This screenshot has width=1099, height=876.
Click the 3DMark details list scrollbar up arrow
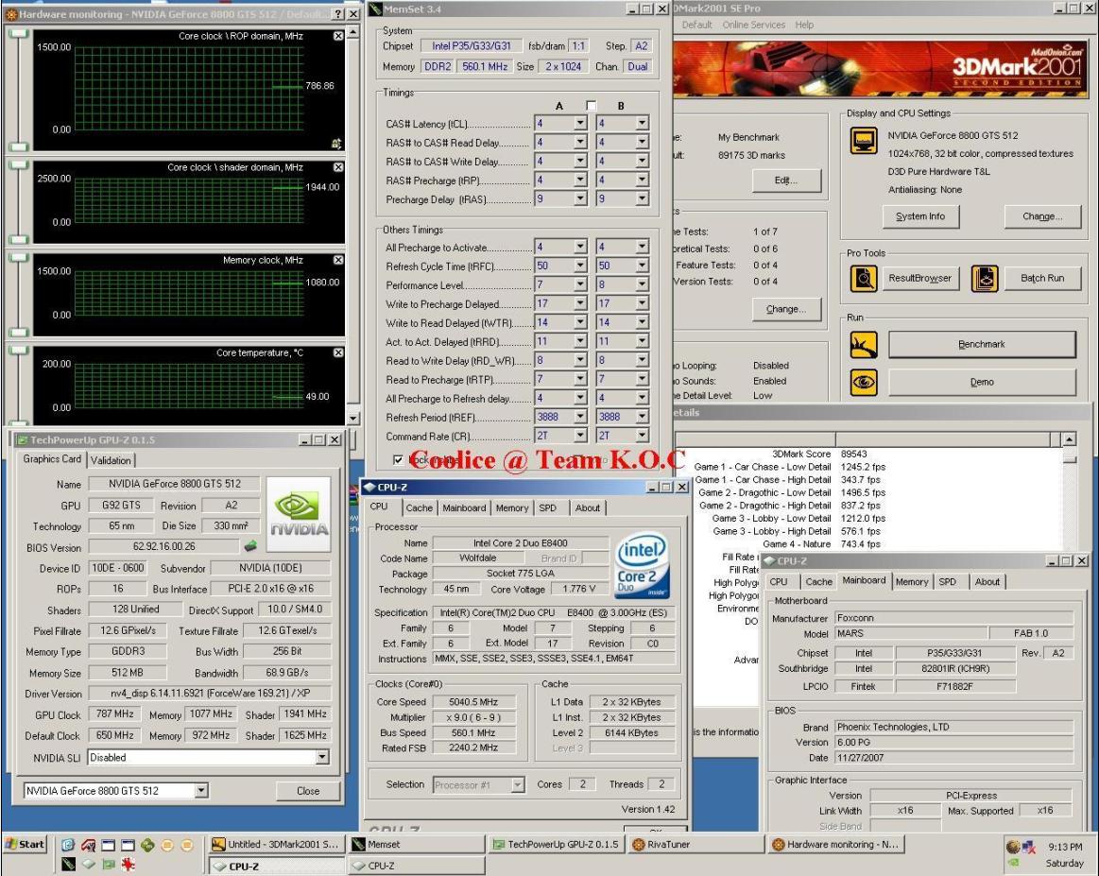[x=1070, y=439]
